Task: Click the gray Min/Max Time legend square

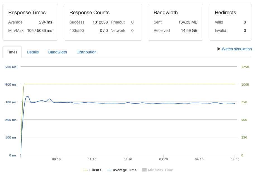Action: click(144, 170)
